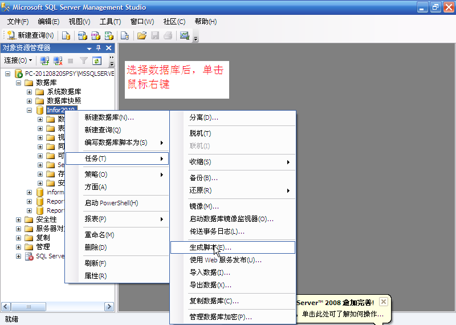Image resolution: width=456 pixels, height=325 pixels.
Task: Open the 文件(F) menu
Action: (x=18, y=22)
